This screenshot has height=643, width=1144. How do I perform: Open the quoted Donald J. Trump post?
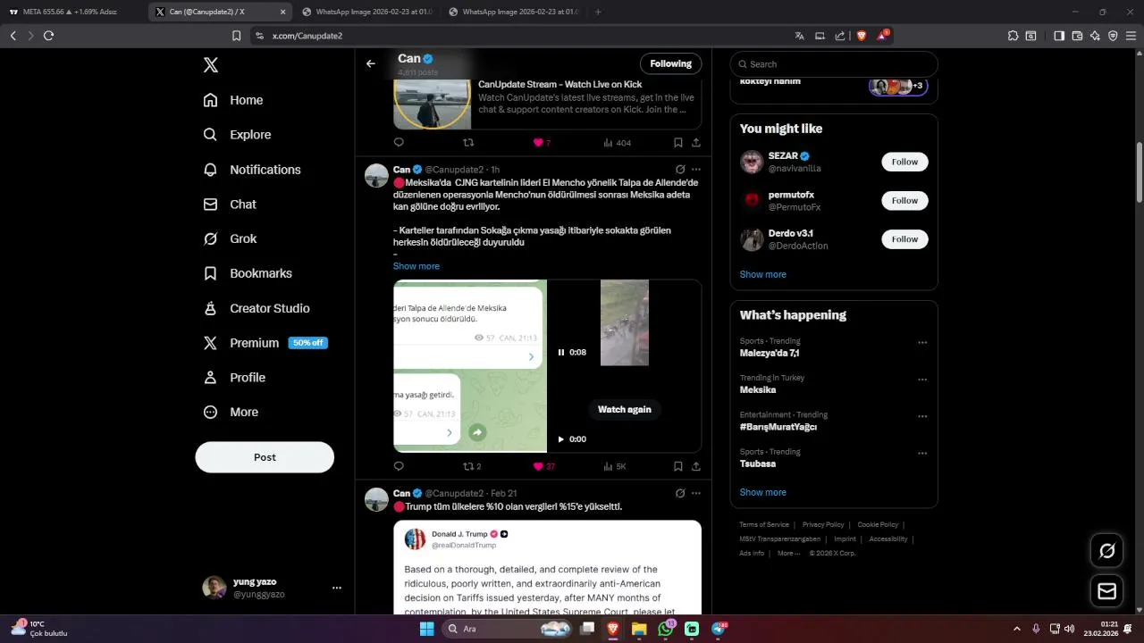tap(547, 568)
